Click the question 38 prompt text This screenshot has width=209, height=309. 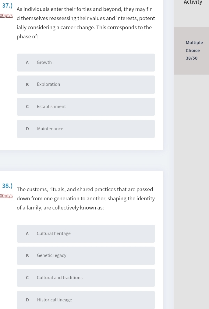[x=86, y=198]
